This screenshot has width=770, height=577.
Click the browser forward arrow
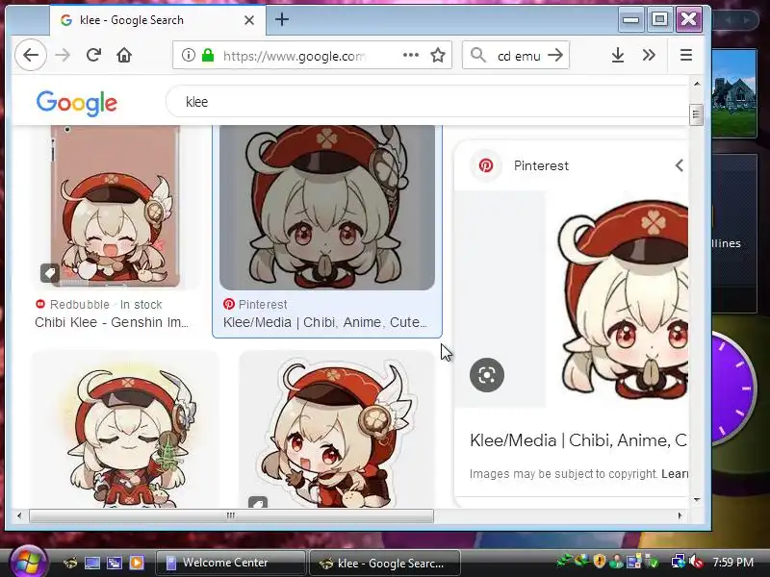pos(63,55)
